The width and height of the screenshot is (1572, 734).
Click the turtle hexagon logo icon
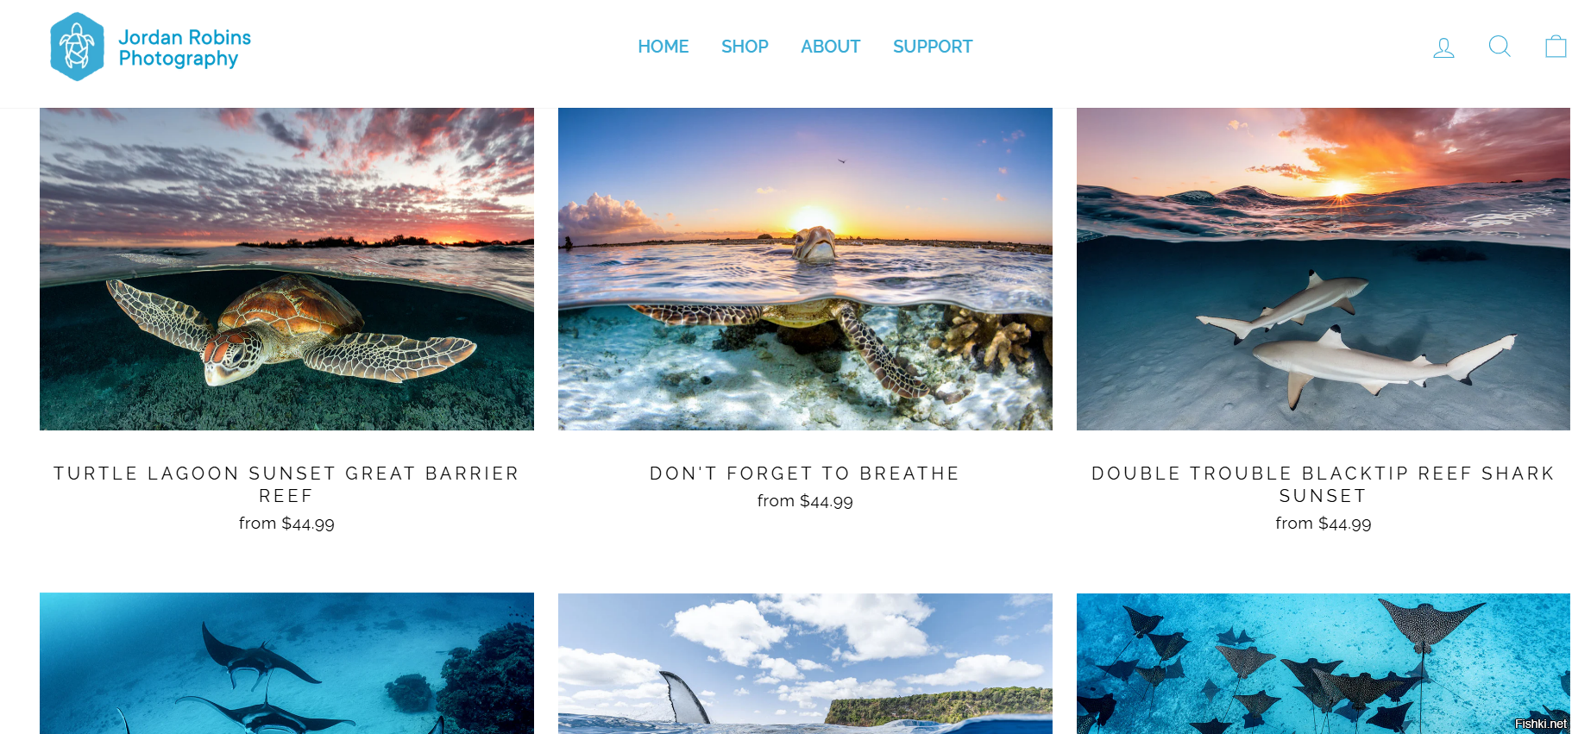pos(78,47)
